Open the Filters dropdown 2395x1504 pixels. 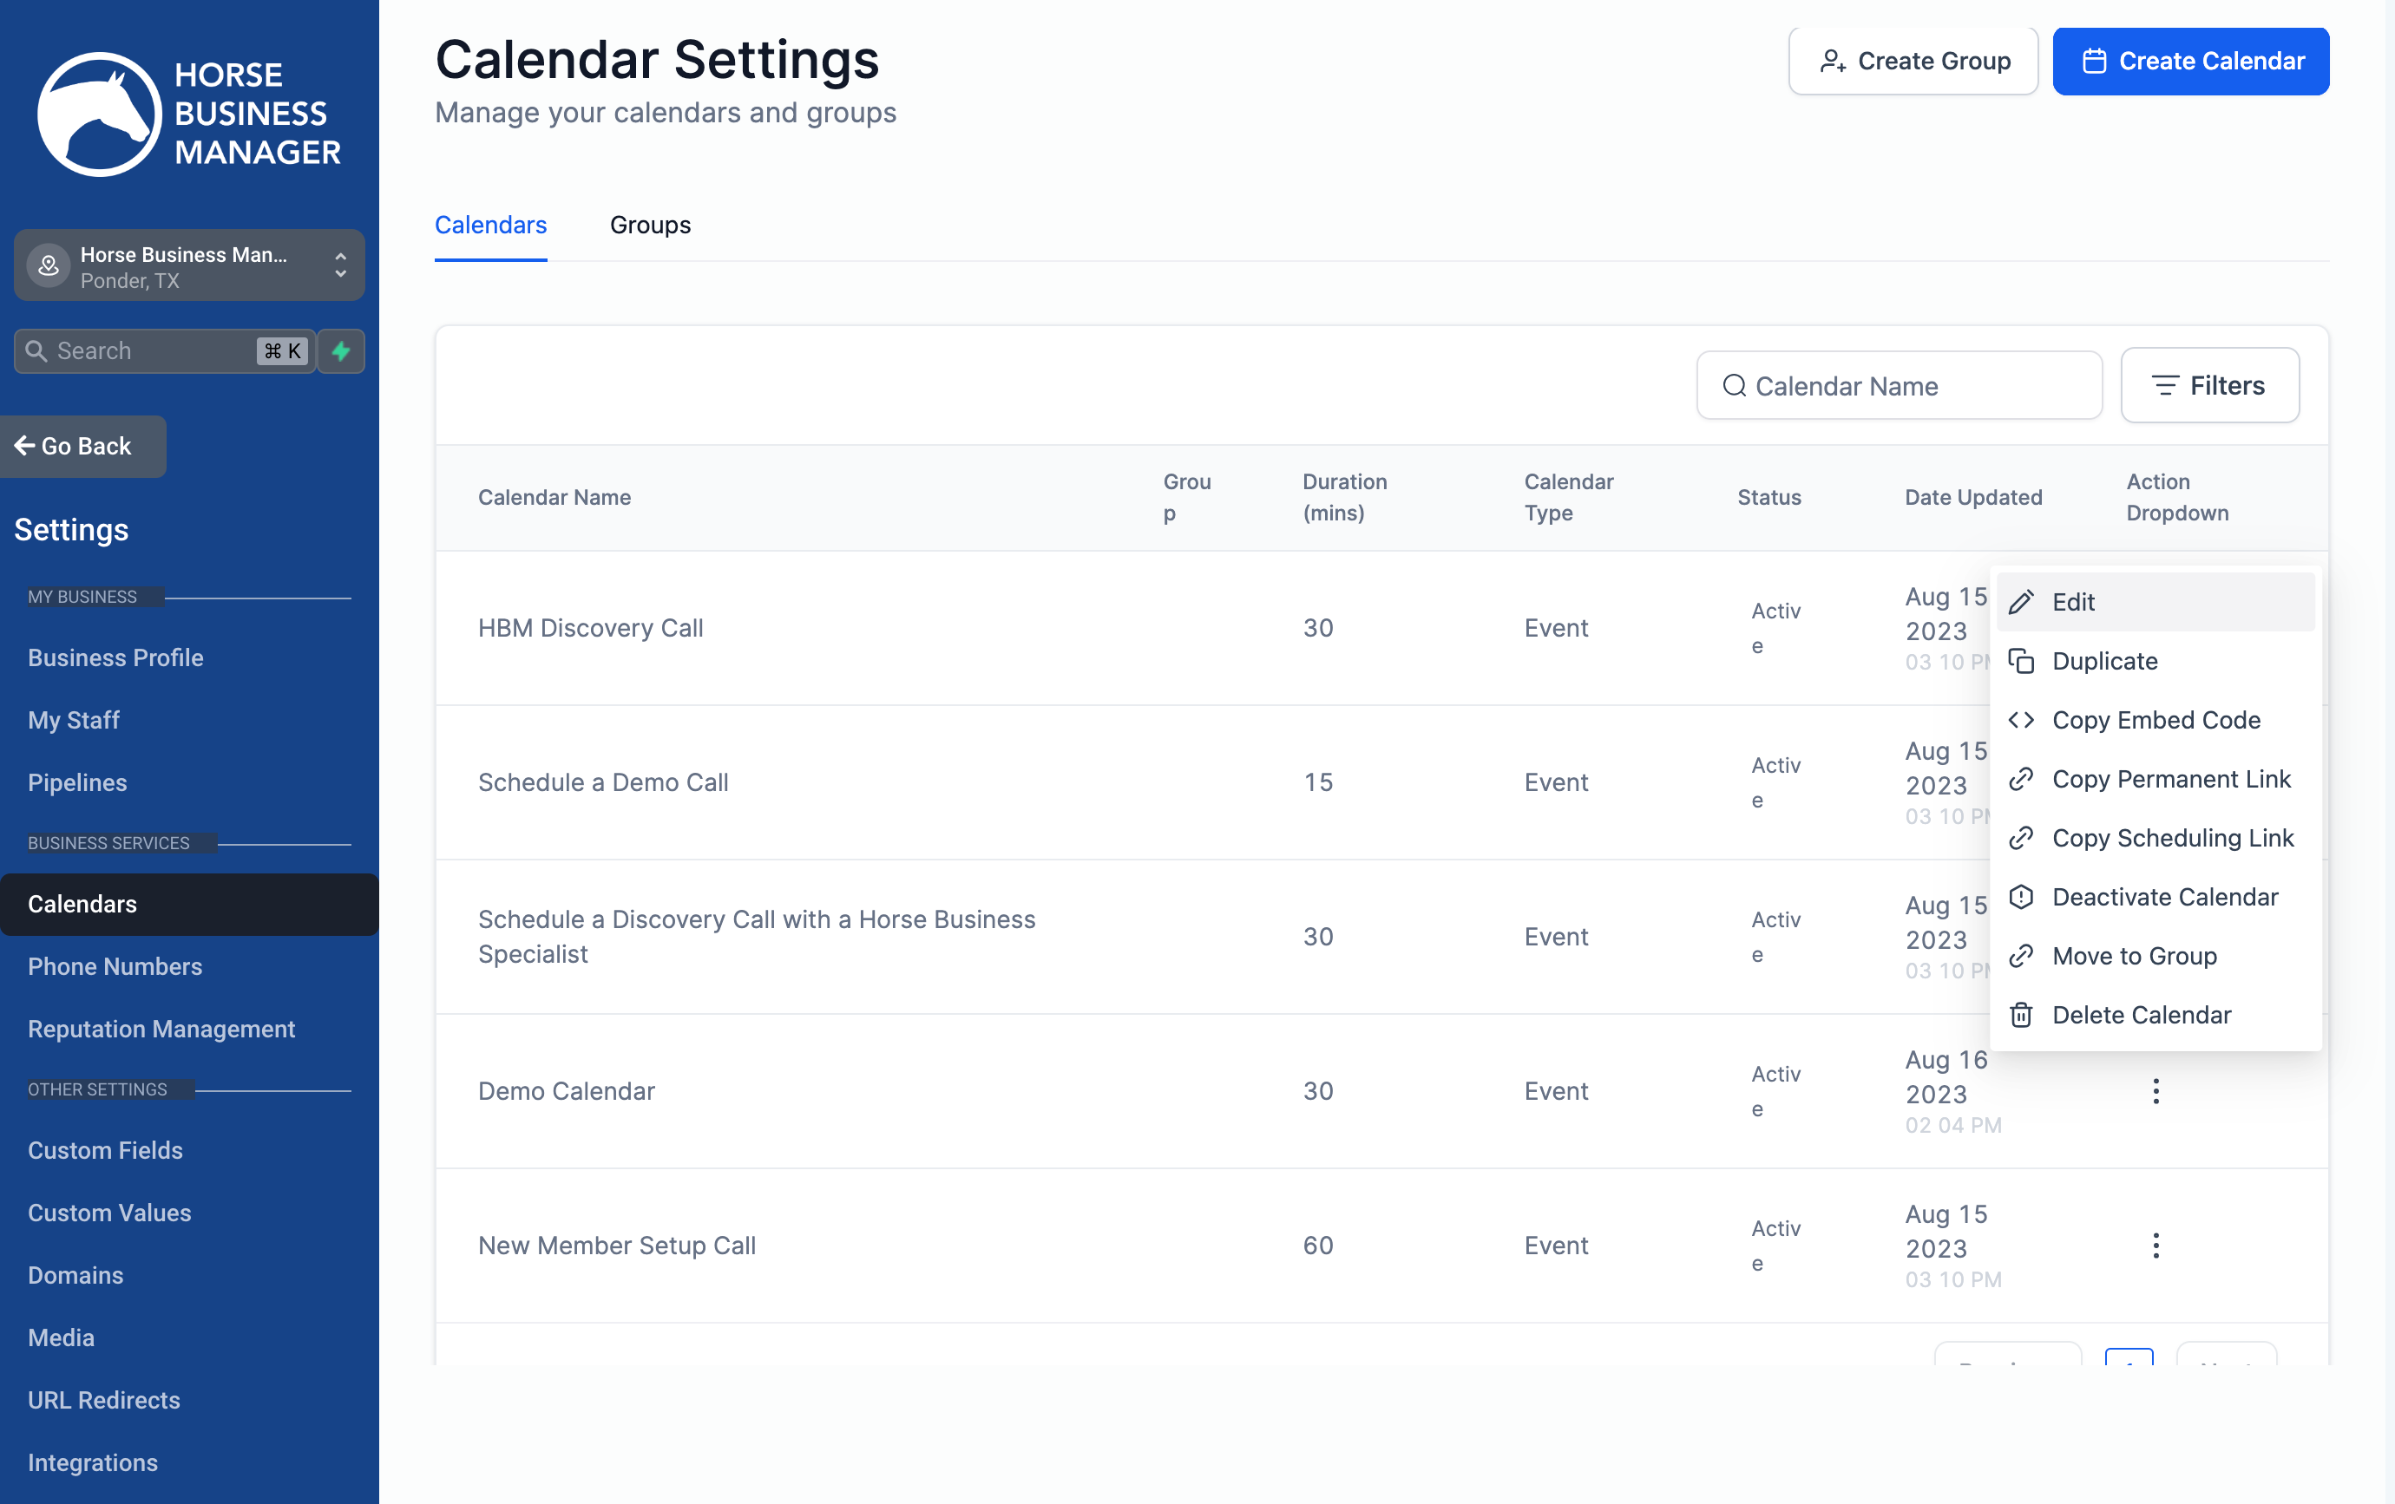coord(2209,386)
